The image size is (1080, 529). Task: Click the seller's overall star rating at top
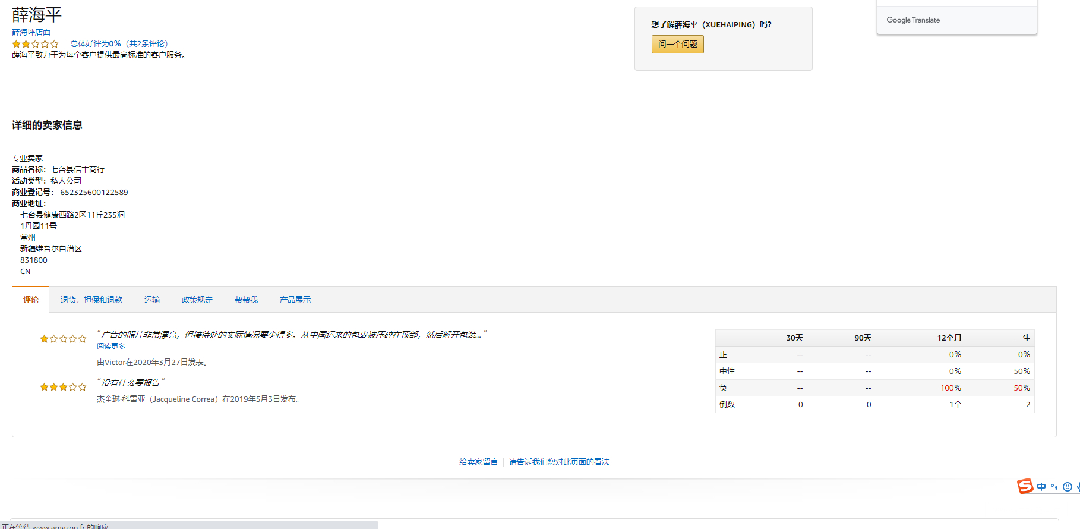coord(36,44)
